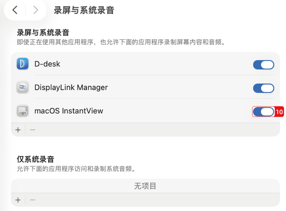This screenshot has width=286, height=211.
Task: Click the blue D-desk app icon
Action: [x=22, y=64]
